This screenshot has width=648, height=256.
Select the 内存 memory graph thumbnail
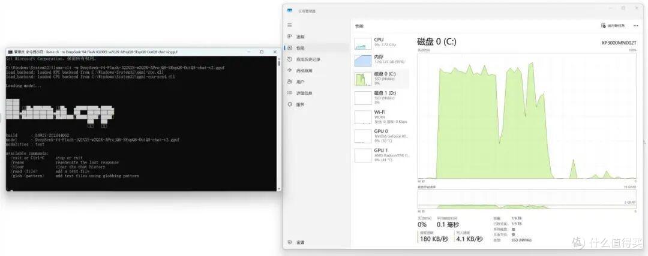pos(363,61)
